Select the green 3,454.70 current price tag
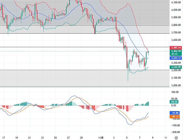183x140 pixels. (x=176, y=51)
